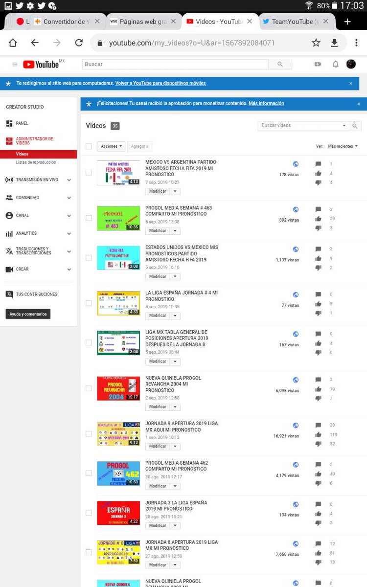367x587 pixels.
Task: Click the browser download icon
Action: (334, 43)
